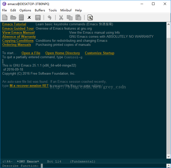Screen dimensions: 171x168
Task: Click 'Conditions for redistributing and changing Emacs' text
Action: [71, 41]
